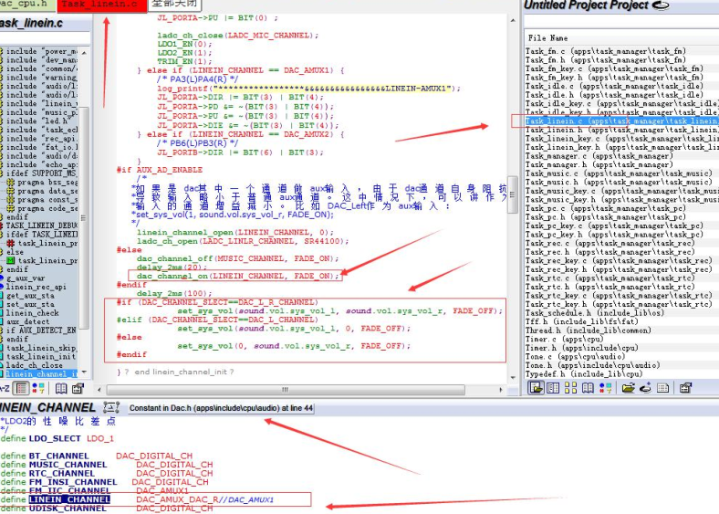Click scroll-down arrow of symbol list
The width and height of the screenshot is (719, 514).
click(x=84, y=372)
